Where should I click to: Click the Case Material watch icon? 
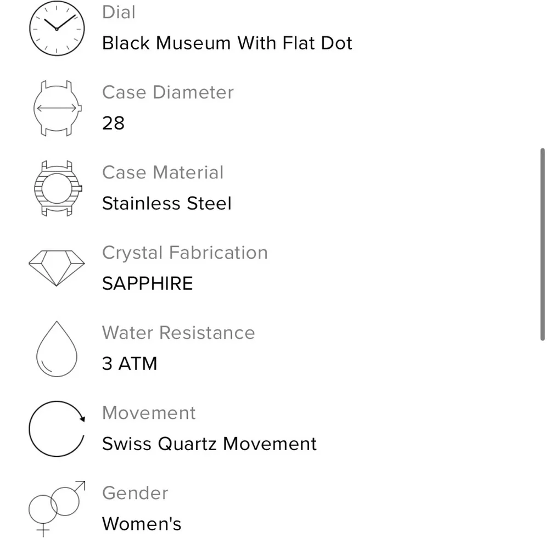[58, 188]
